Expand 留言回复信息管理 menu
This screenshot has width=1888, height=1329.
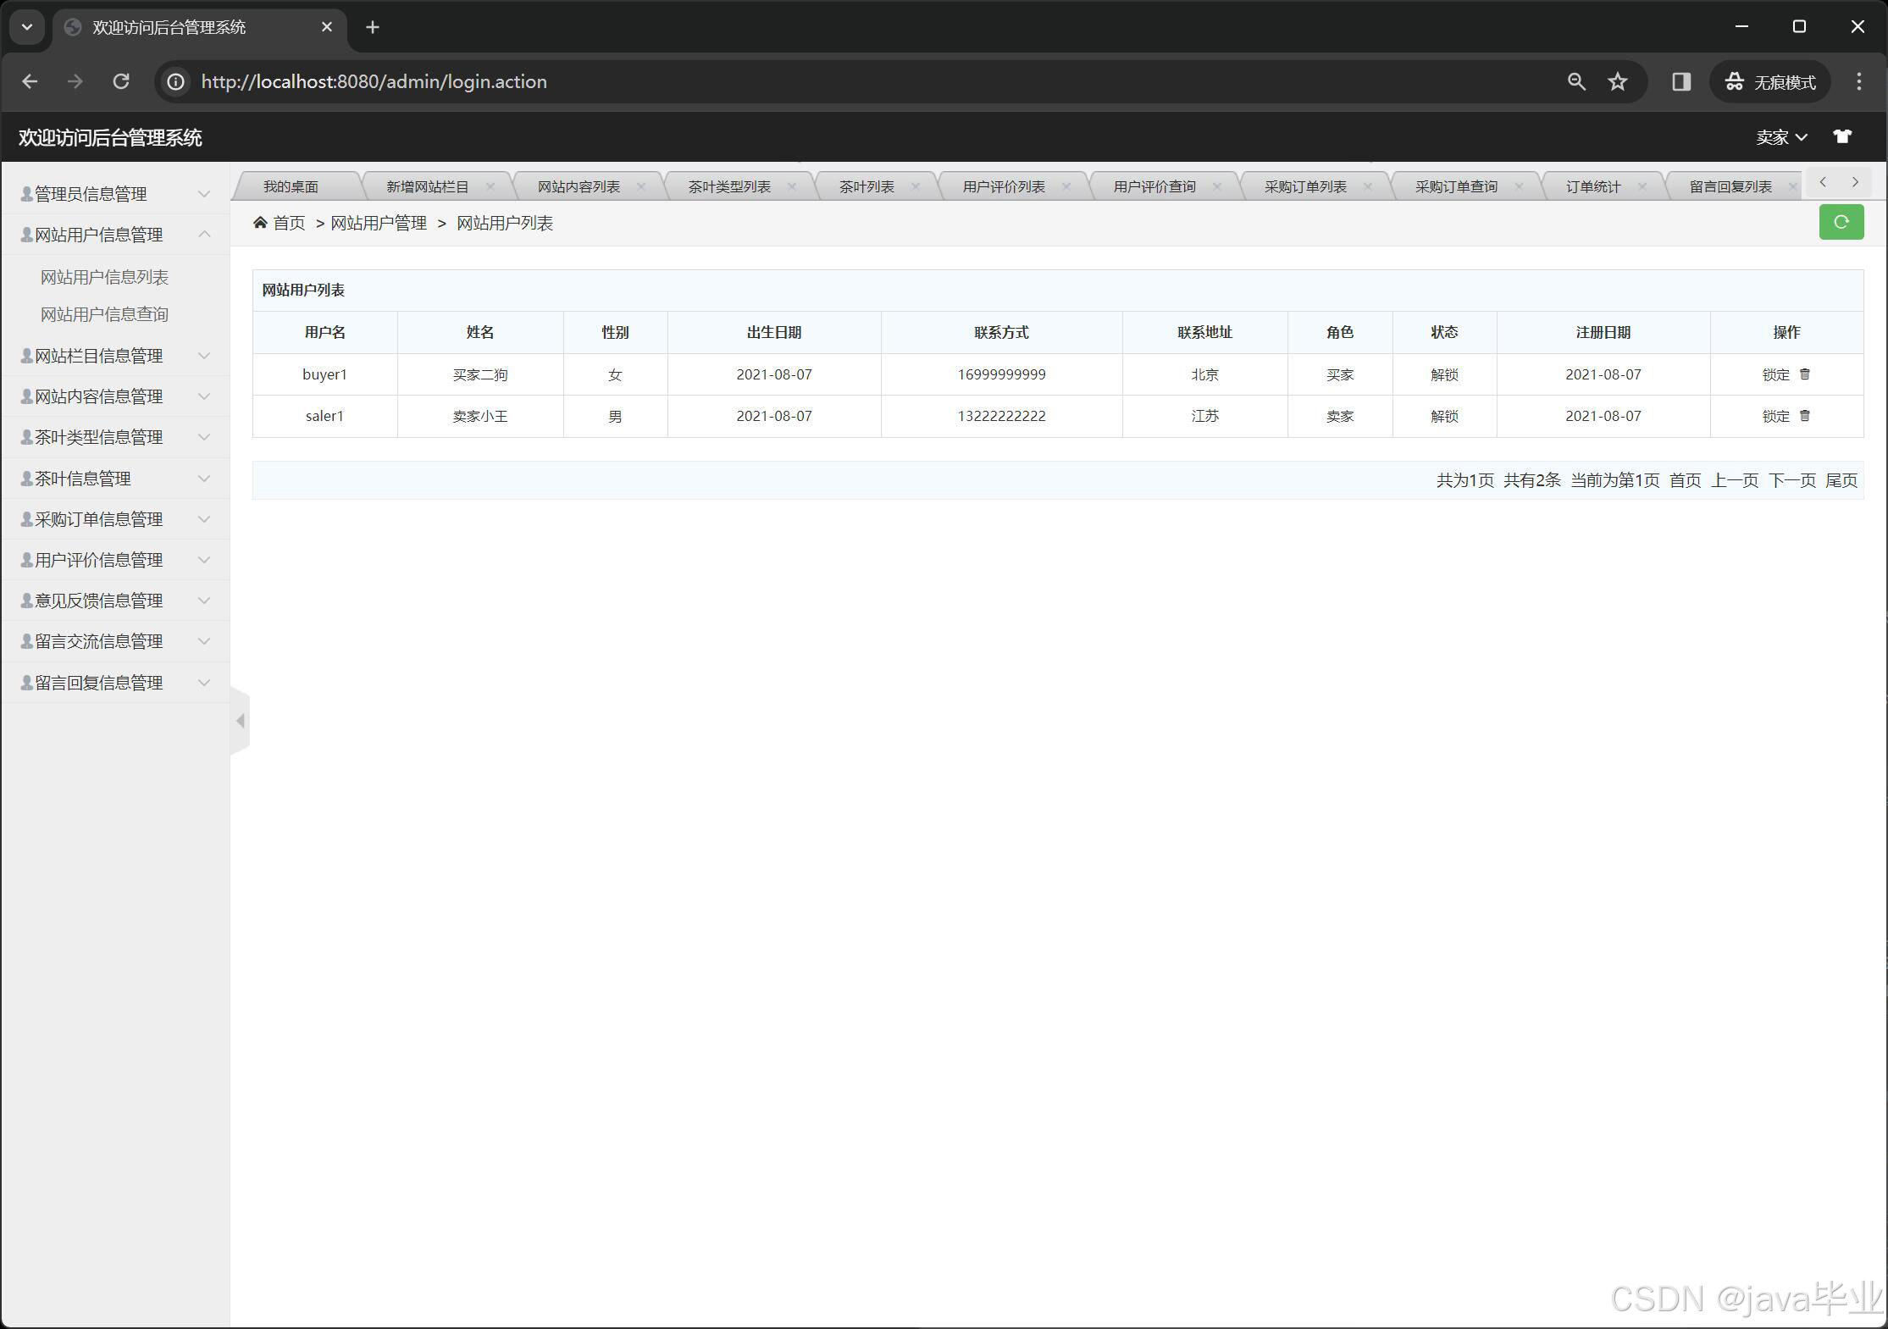pos(115,683)
